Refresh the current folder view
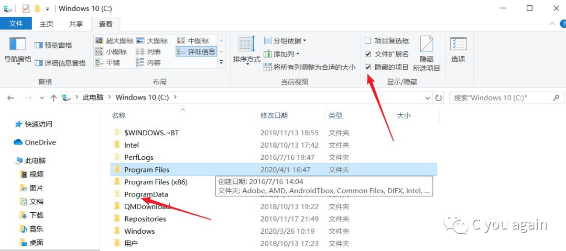Viewport: 566px width, 251px height. (438, 97)
